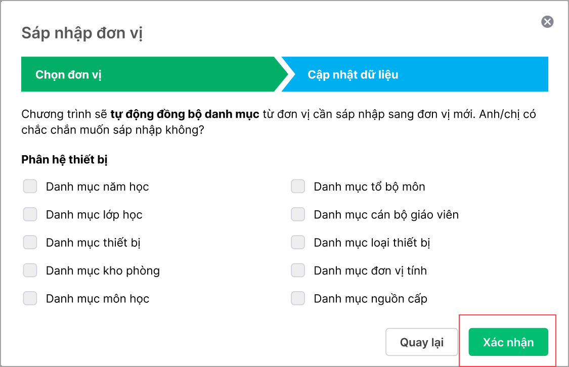Select the Danh mục môn học checkbox

coord(30,298)
